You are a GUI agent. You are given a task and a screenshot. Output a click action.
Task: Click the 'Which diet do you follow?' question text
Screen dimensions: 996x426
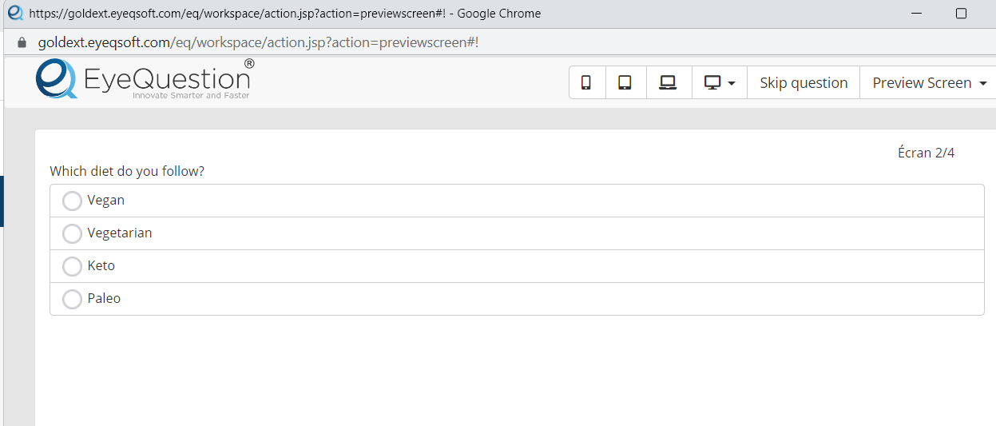click(x=127, y=171)
